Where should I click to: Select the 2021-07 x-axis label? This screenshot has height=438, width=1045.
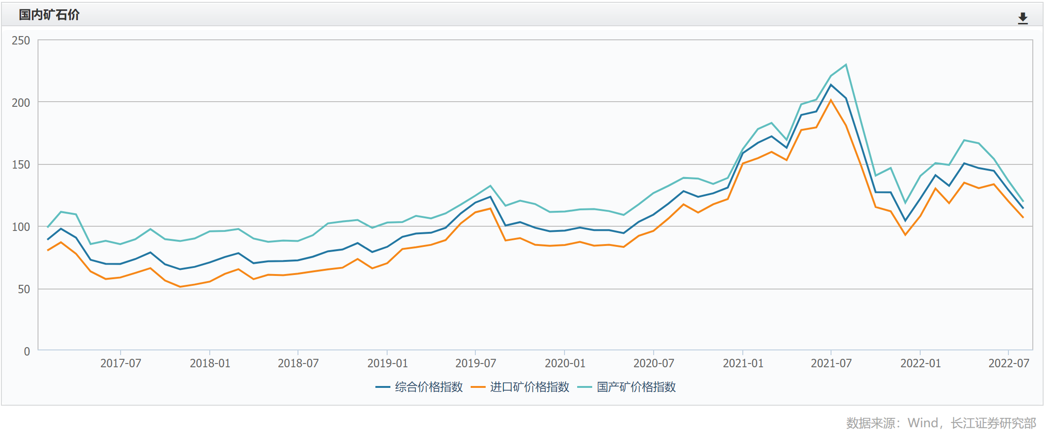[831, 363]
